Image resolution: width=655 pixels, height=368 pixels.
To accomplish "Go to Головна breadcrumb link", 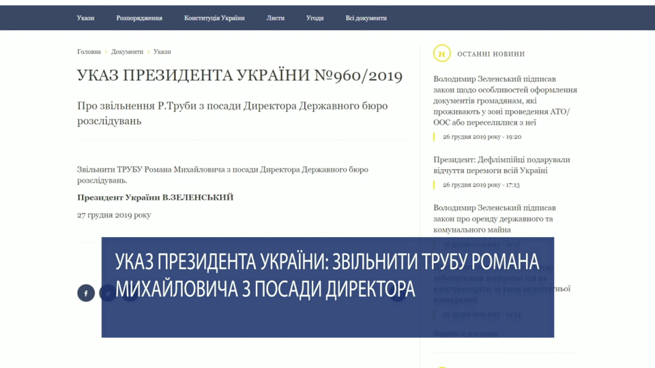I will (89, 52).
